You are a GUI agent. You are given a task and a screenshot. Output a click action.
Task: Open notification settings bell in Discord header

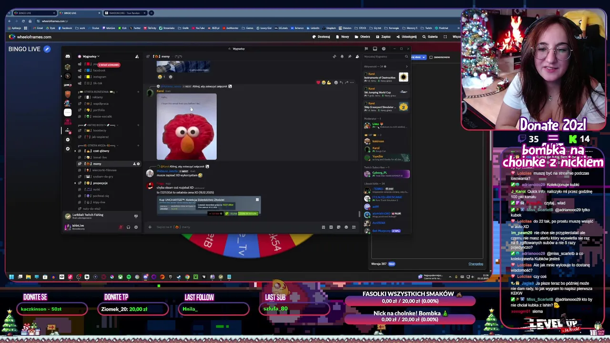[342, 56]
